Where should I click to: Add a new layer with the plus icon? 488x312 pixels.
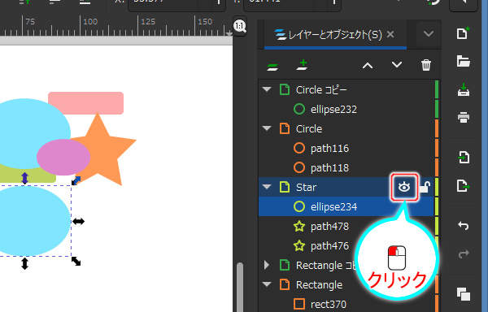(x=303, y=65)
